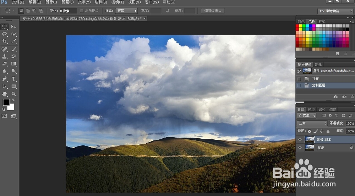The height and width of the screenshot is (196, 355).
Task: Choose New Selection mode button
Action: 21,11
